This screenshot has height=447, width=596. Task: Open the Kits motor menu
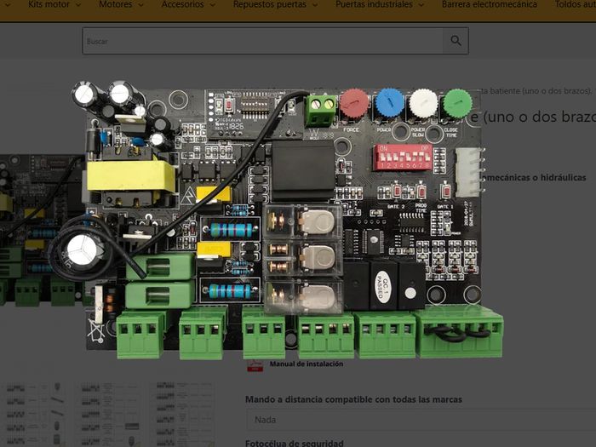coord(54,4)
